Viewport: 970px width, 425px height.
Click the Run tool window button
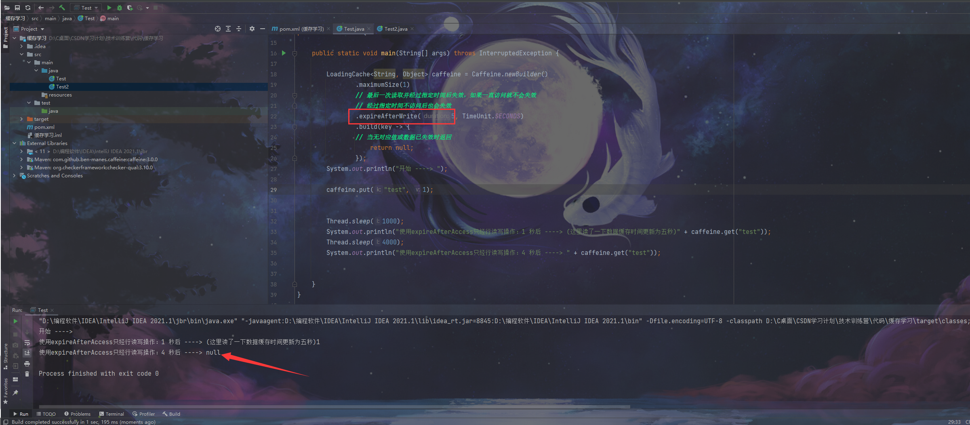click(21, 414)
